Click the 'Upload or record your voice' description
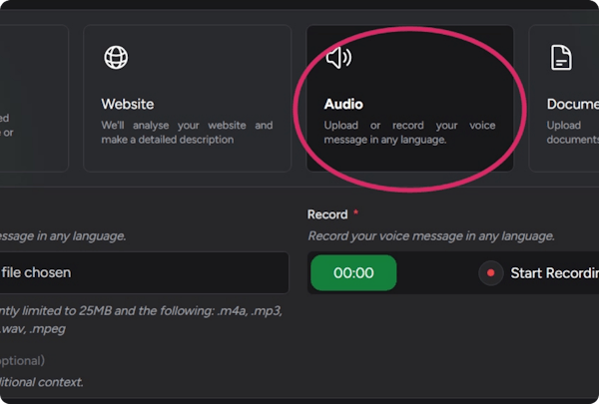The height and width of the screenshot is (404, 599). click(409, 133)
